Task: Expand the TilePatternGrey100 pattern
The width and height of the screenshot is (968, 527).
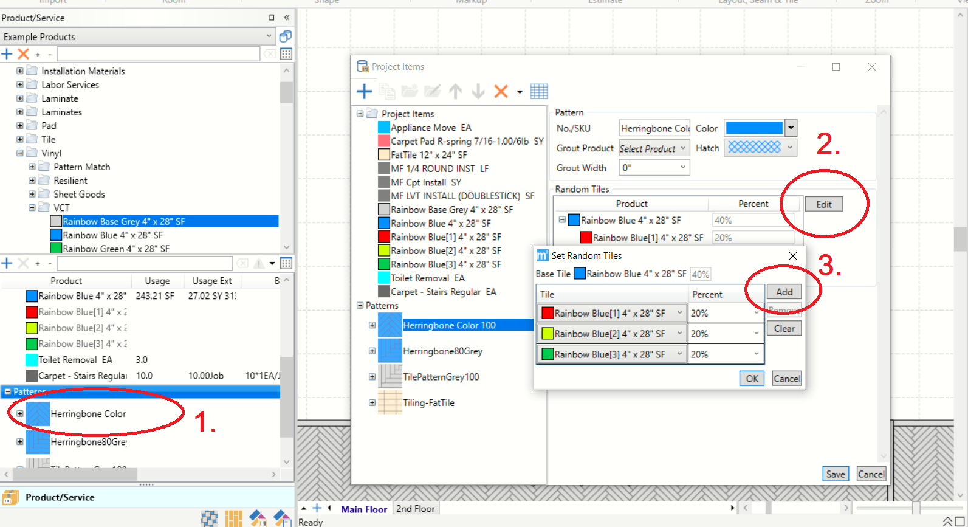Action: [x=372, y=377]
